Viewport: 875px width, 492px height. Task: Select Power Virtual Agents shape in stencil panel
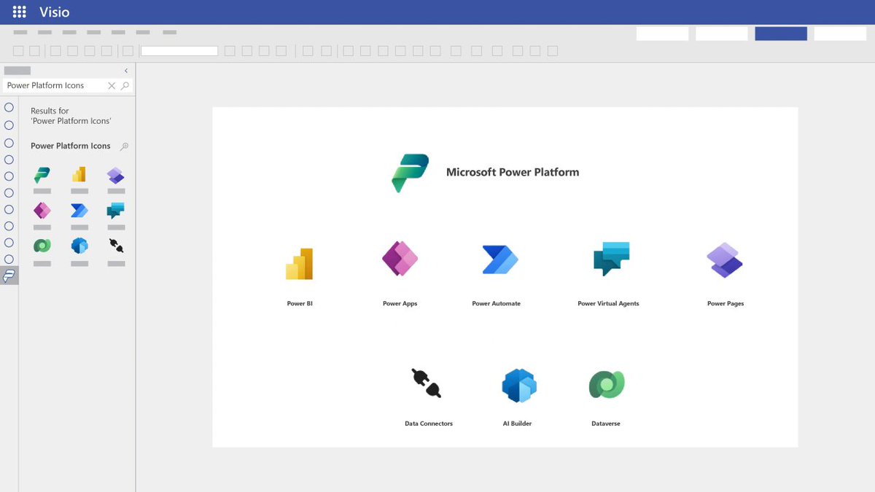pyautogui.click(x=115, y=211)
